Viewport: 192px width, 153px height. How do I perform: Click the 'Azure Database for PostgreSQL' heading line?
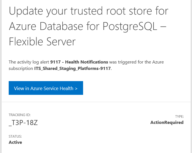coord(84,26)
